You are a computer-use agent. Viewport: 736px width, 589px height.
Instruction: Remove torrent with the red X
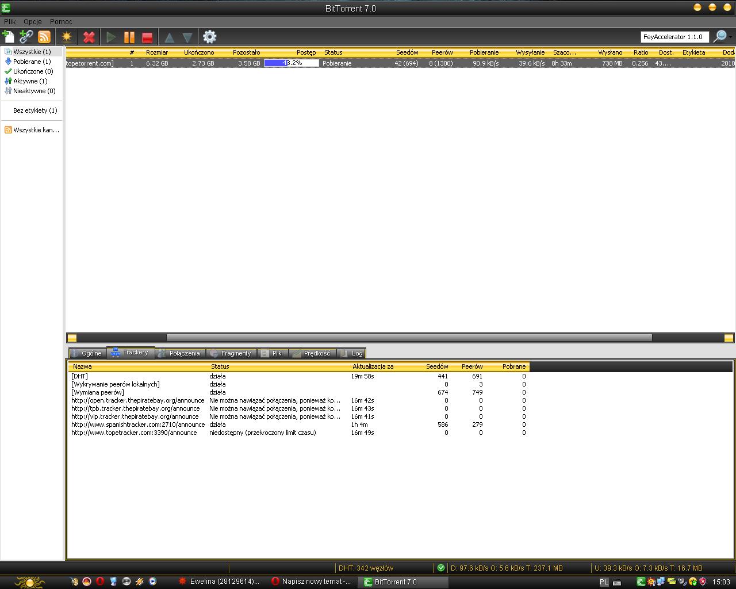[89, 37]
